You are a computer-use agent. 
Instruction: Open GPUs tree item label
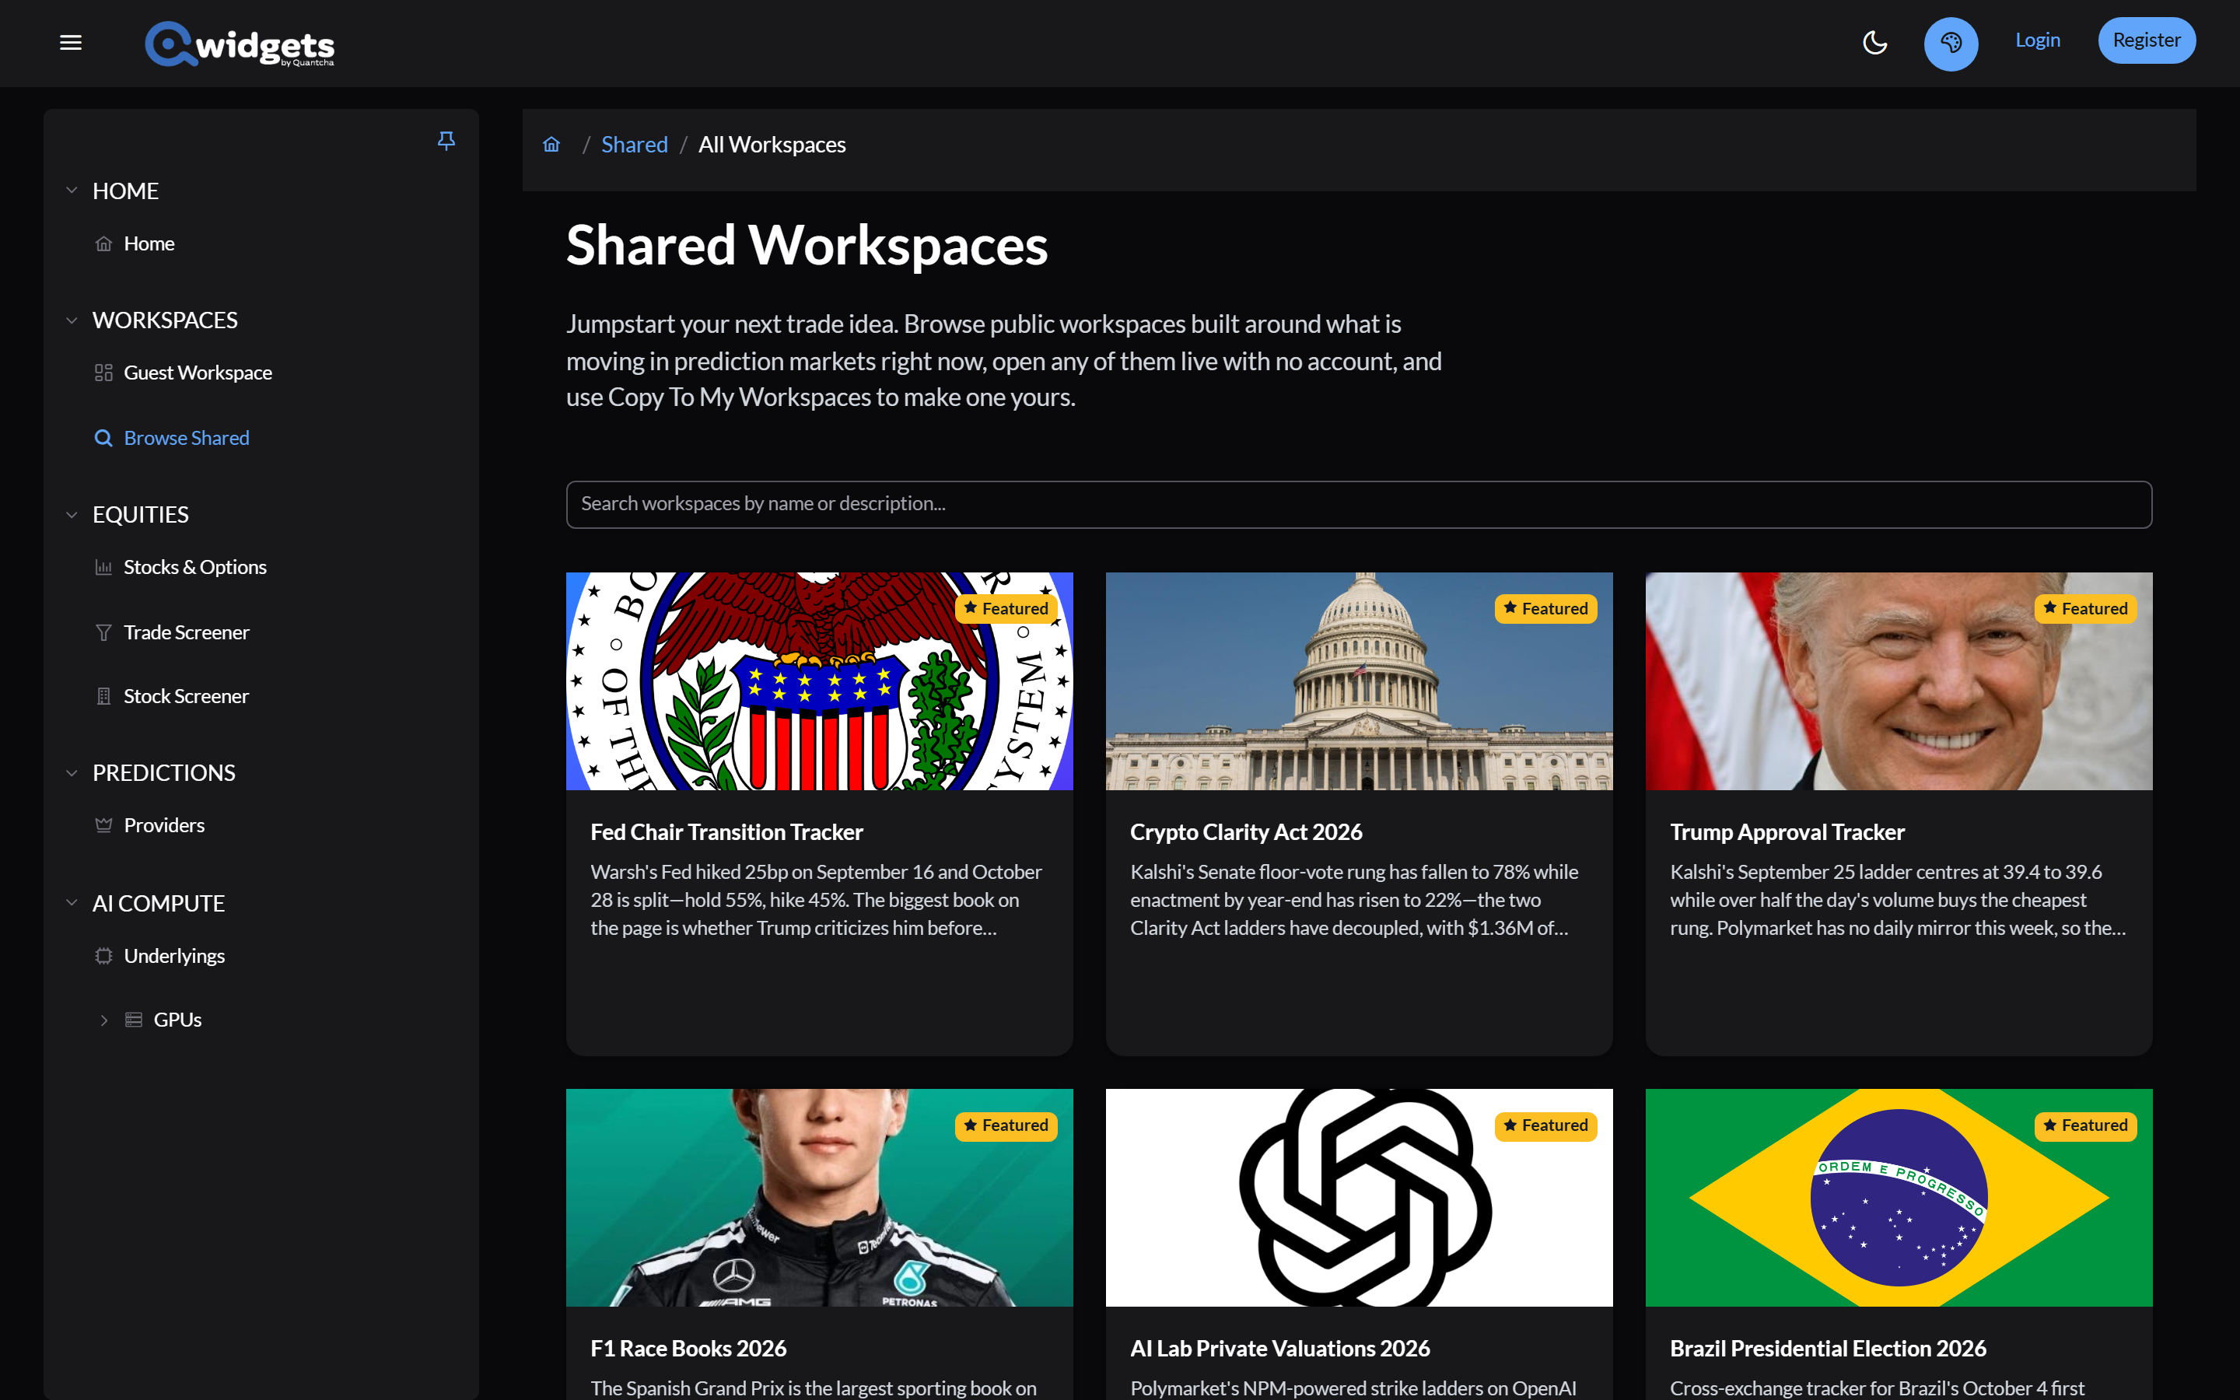click(x=177, y=1020)
